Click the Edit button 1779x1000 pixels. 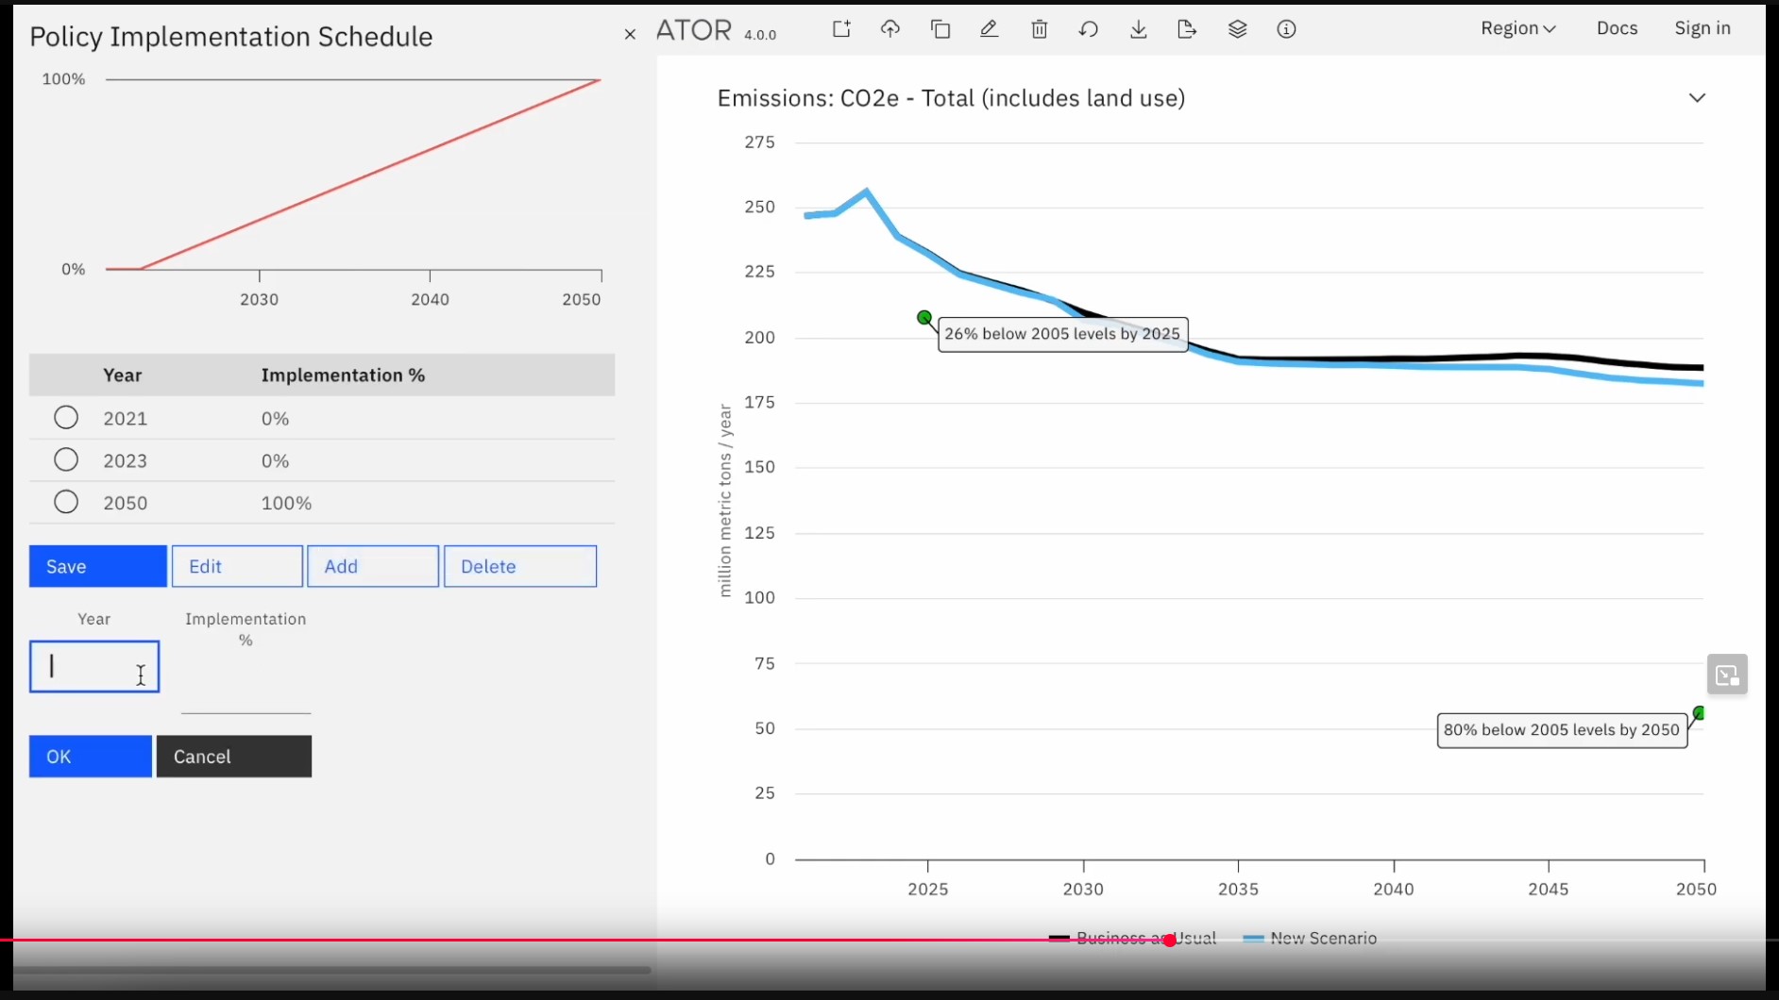[237, 566]
